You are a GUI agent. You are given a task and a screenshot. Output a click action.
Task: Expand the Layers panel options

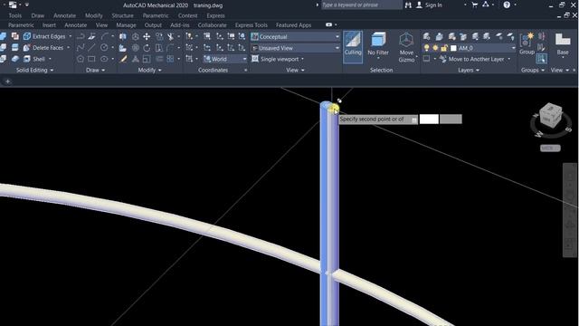point(469,70)
